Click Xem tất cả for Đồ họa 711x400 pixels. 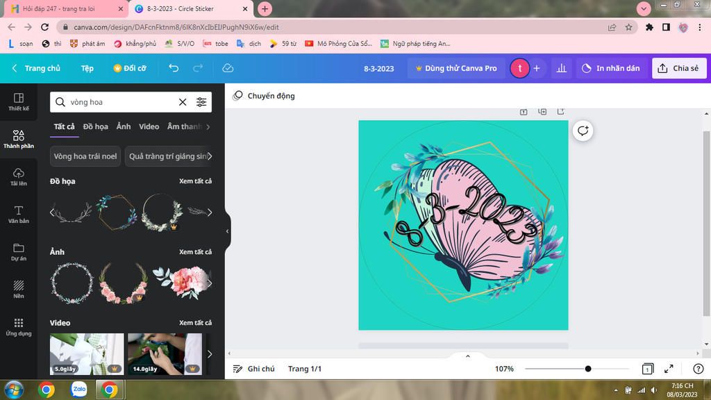(195, 181)
